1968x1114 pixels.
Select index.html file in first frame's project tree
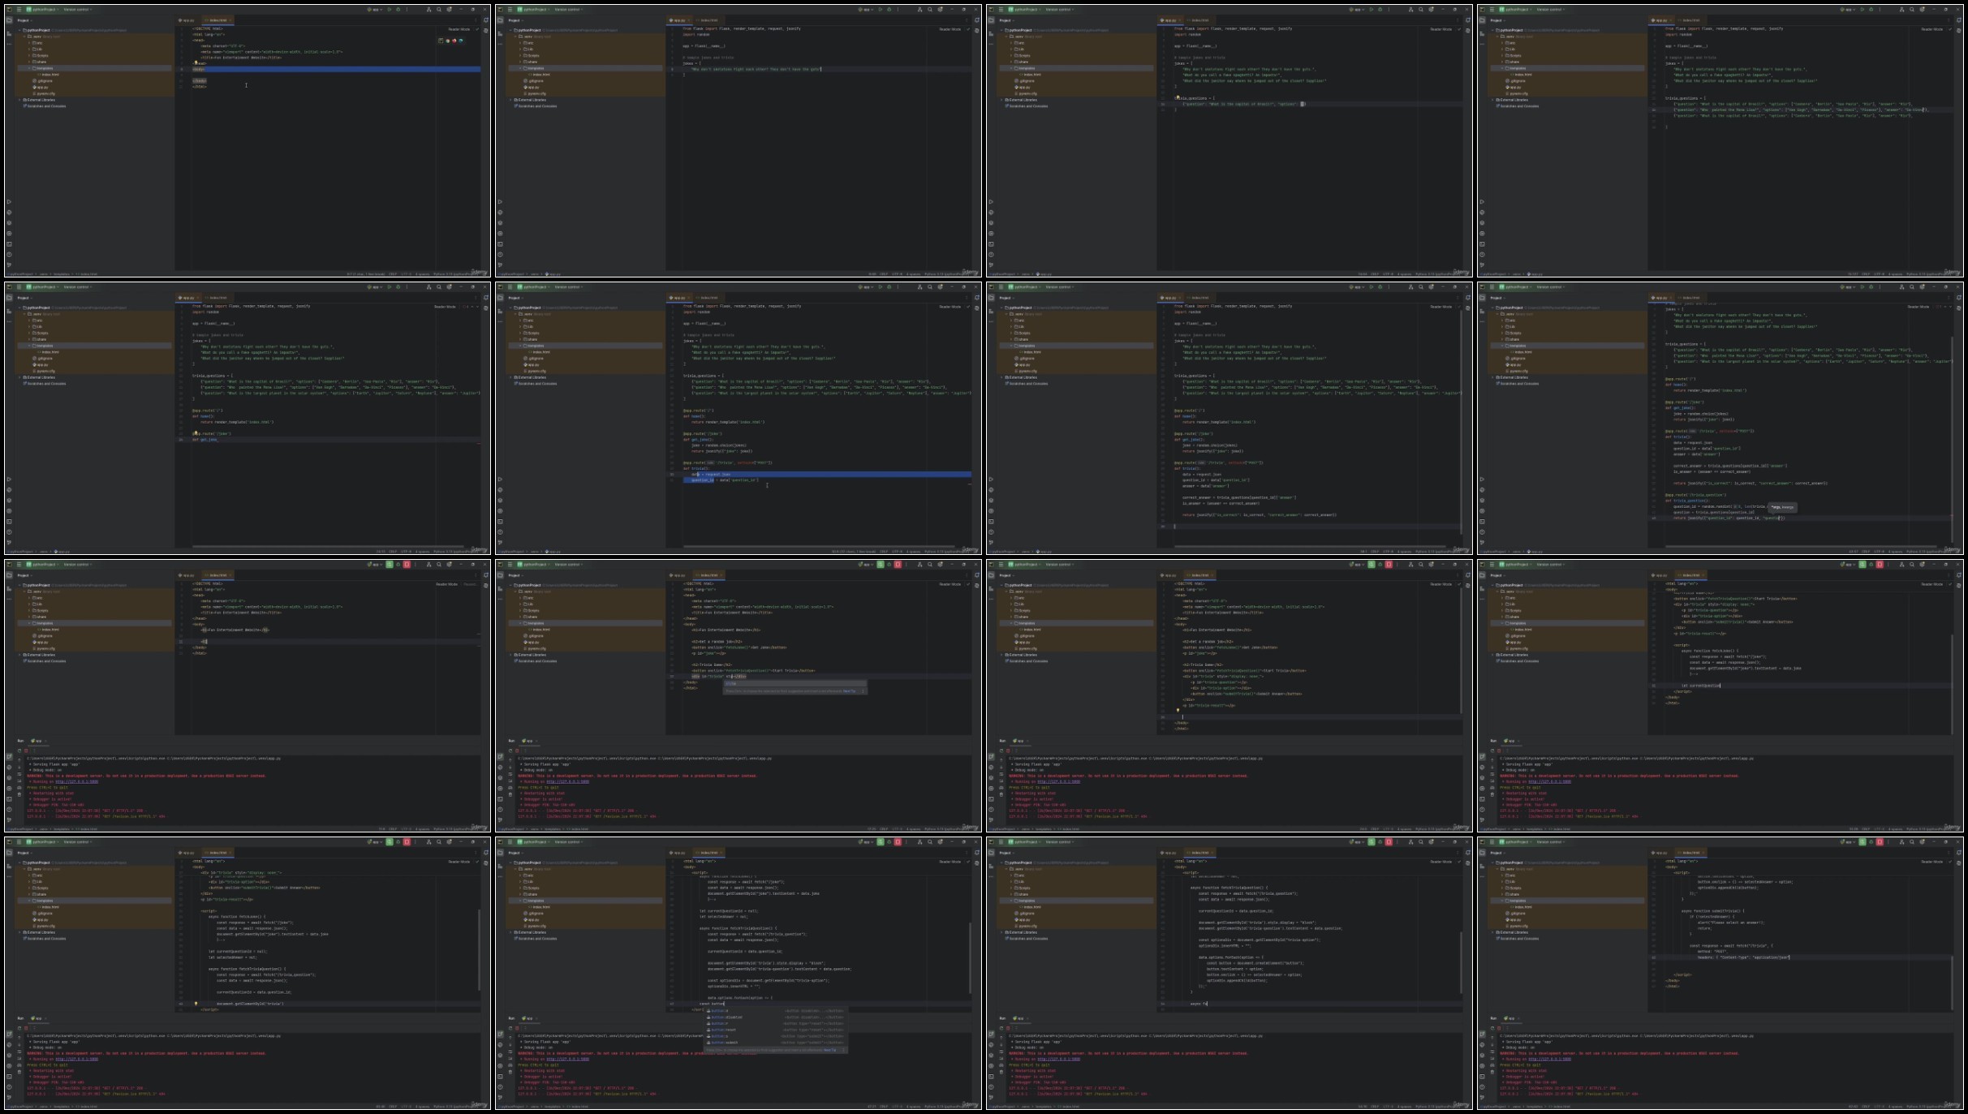pos(49,75)
